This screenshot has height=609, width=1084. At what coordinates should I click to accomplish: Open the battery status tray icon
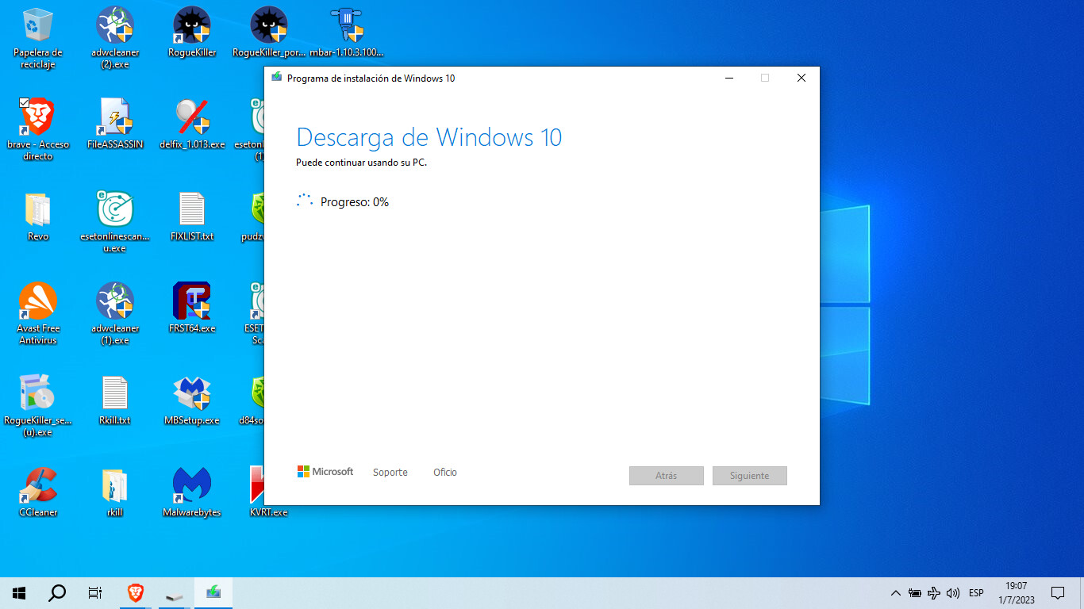pos(915,592)
